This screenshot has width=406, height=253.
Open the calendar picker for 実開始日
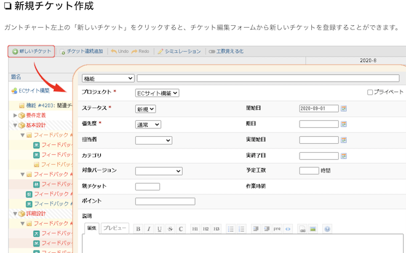click(x=344, y=140)
